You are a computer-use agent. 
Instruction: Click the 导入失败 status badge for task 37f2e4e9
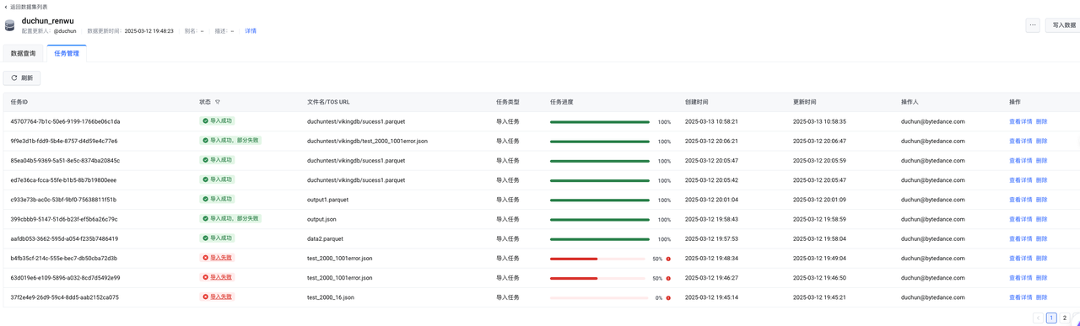click(x=217, y=297)
